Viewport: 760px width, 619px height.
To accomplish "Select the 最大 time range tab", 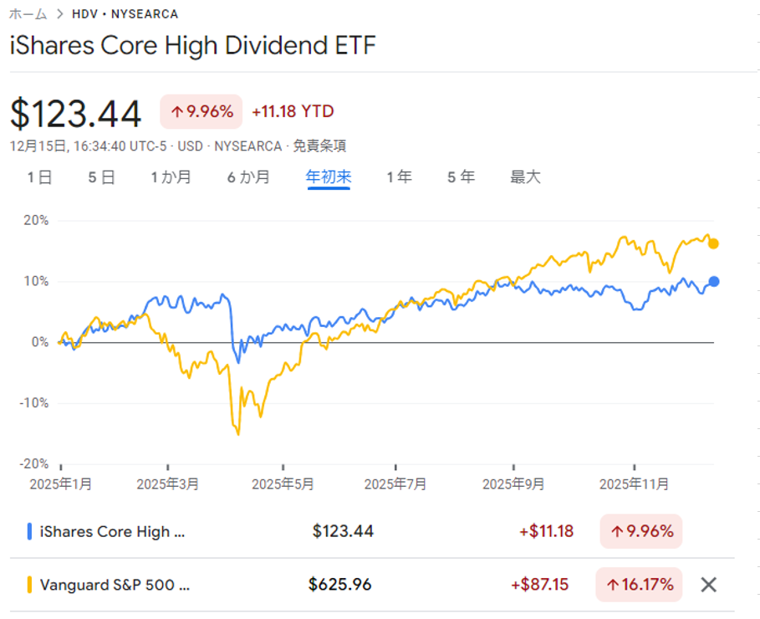I will (x=526, y=177).
